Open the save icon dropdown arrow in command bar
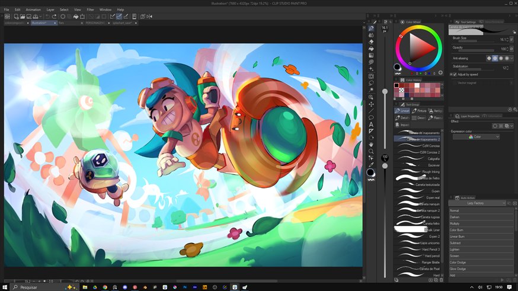The image size is (518, 291). point(40,17)
